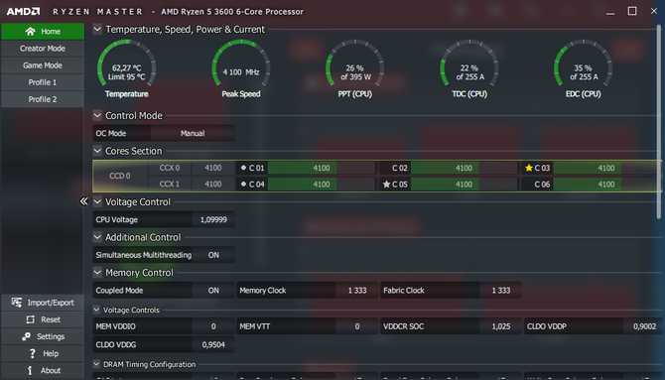Viewport: 665px width, 380px height.
Task: Click the AMD logo in title bar
Action: tap(24, 12)
